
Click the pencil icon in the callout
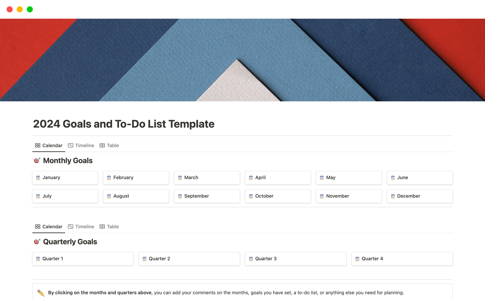click(x=41, y=293)
